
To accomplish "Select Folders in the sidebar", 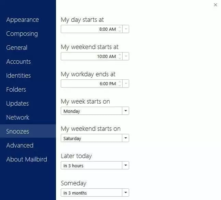I will [x=16, y=90].
